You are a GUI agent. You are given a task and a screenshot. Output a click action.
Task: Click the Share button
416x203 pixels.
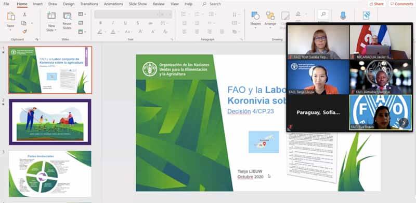[376, 4]
